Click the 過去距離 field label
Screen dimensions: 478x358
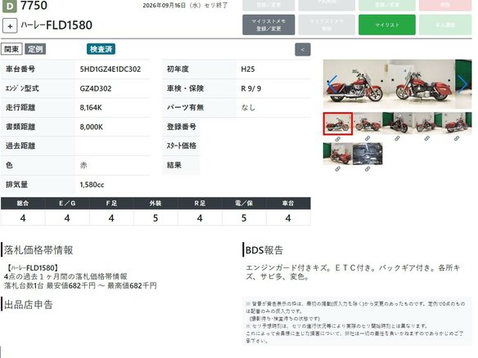[20, 146]
